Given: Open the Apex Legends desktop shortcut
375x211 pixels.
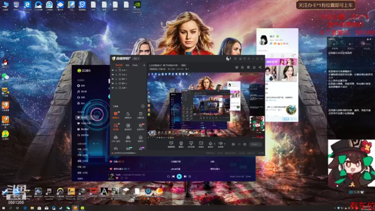Looking at the screenshot, I should tap(104, 193).
